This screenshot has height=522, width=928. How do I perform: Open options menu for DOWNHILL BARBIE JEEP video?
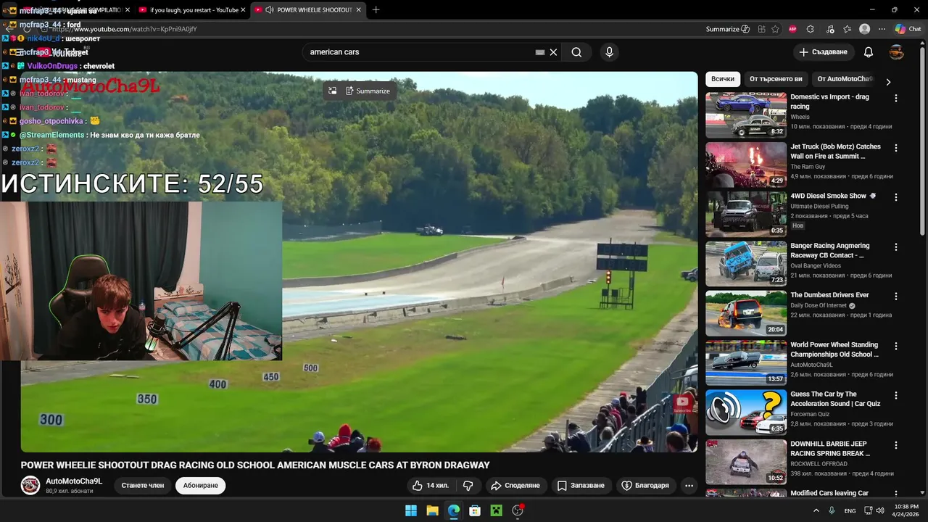click(x=896, y=445)
